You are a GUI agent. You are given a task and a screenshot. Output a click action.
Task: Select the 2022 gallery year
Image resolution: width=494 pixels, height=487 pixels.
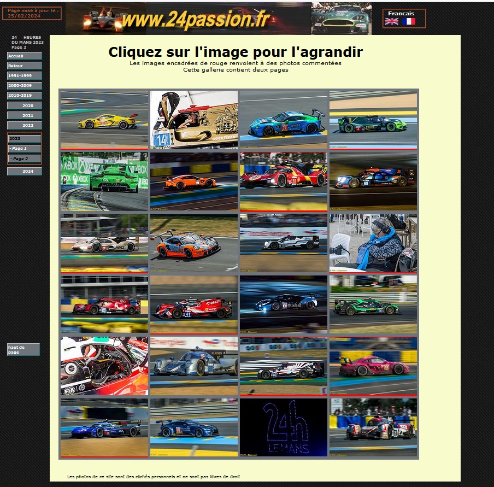[25, 126]
